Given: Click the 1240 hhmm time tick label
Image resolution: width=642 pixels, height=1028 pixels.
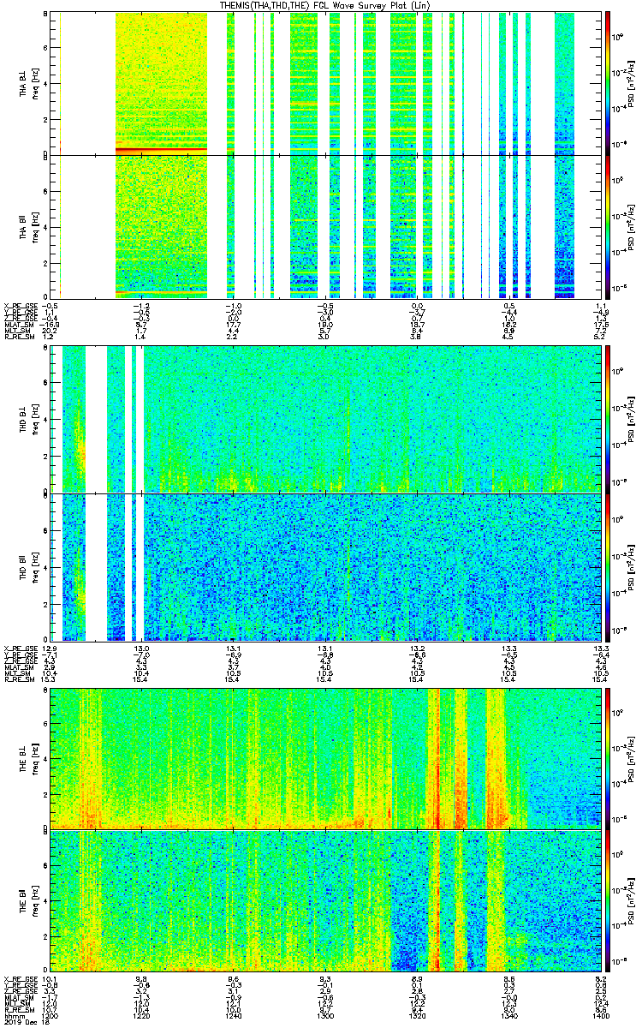Looking at the screenshot, I should 233,1015.
